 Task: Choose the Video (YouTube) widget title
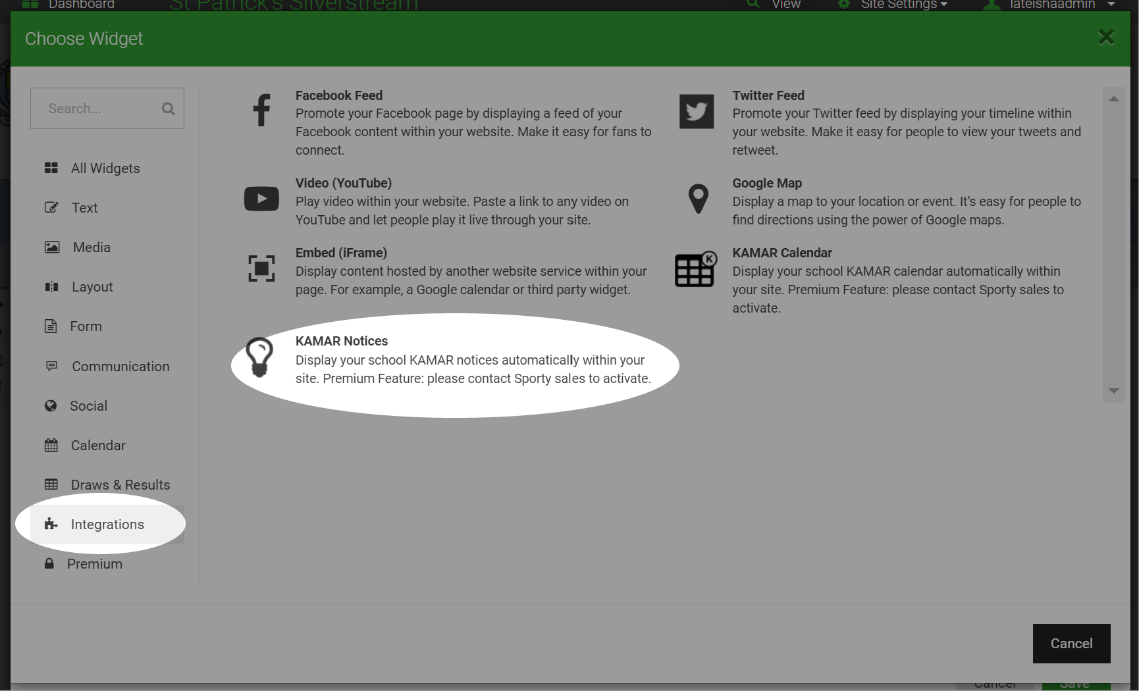(x=344, y=183)
